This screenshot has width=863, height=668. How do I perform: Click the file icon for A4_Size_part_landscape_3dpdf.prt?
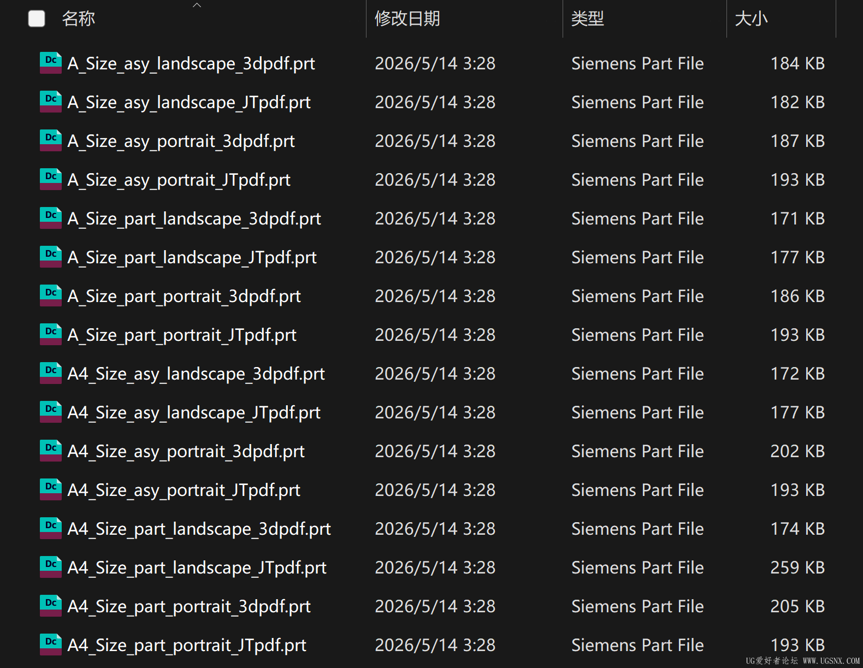tap(51, 528)
